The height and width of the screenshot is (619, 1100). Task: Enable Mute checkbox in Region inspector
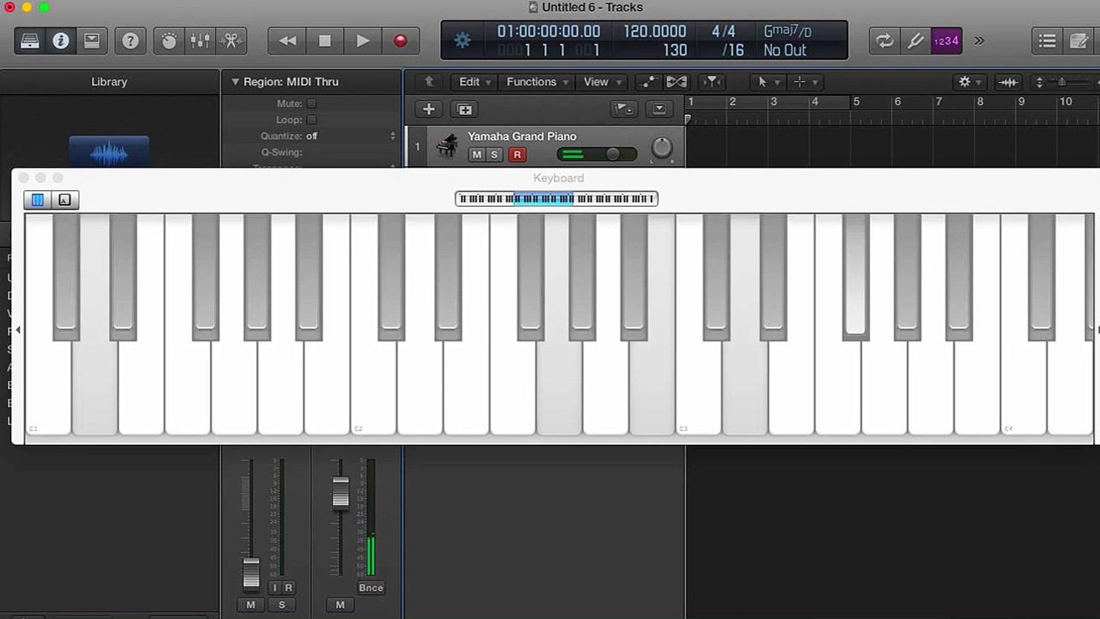(311, 103)
